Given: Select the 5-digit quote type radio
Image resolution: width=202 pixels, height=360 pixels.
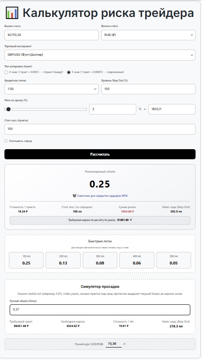Looking at the screenshot, I should [69, 72].
